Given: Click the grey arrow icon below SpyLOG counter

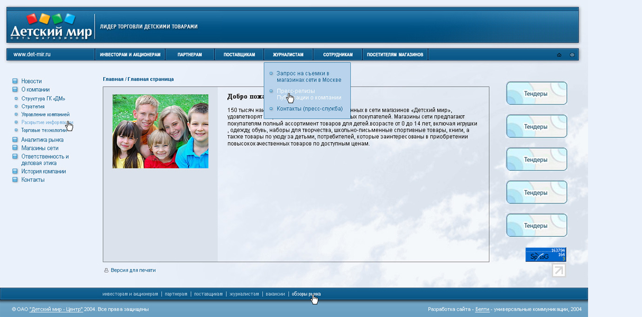Looking at the screenshot, I should [558, 271].
